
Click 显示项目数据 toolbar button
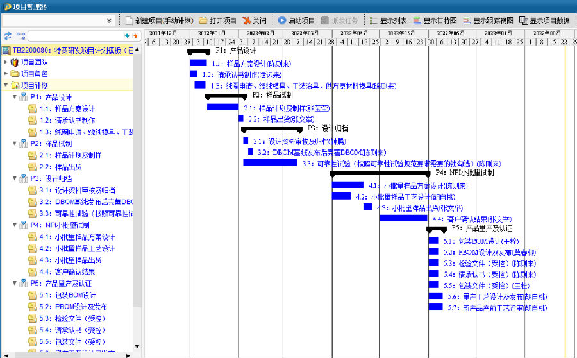[544, 21]
